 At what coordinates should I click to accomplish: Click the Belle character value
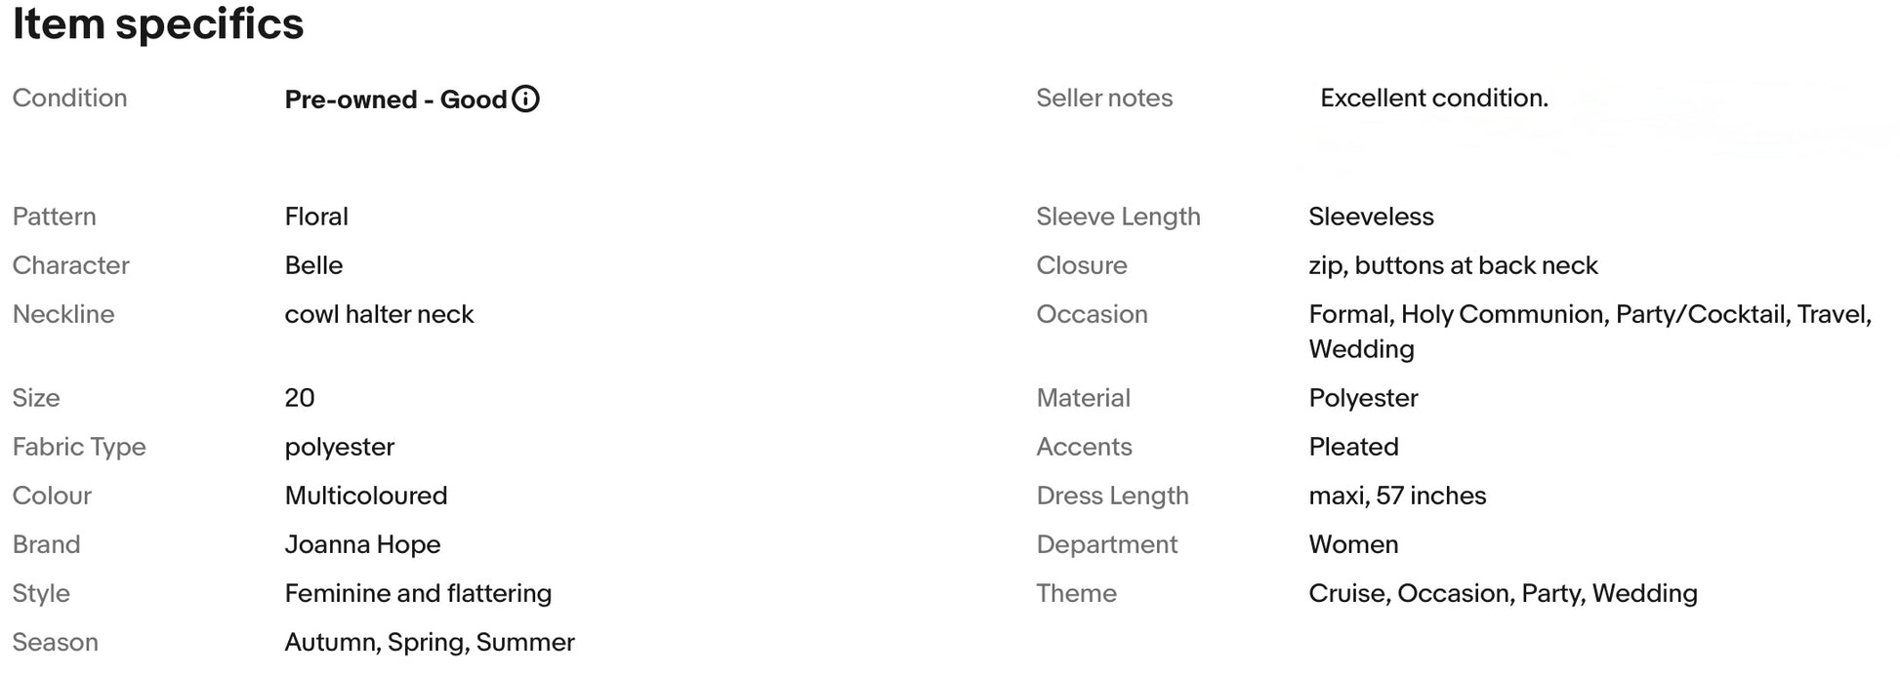click(x=313, y=265)
